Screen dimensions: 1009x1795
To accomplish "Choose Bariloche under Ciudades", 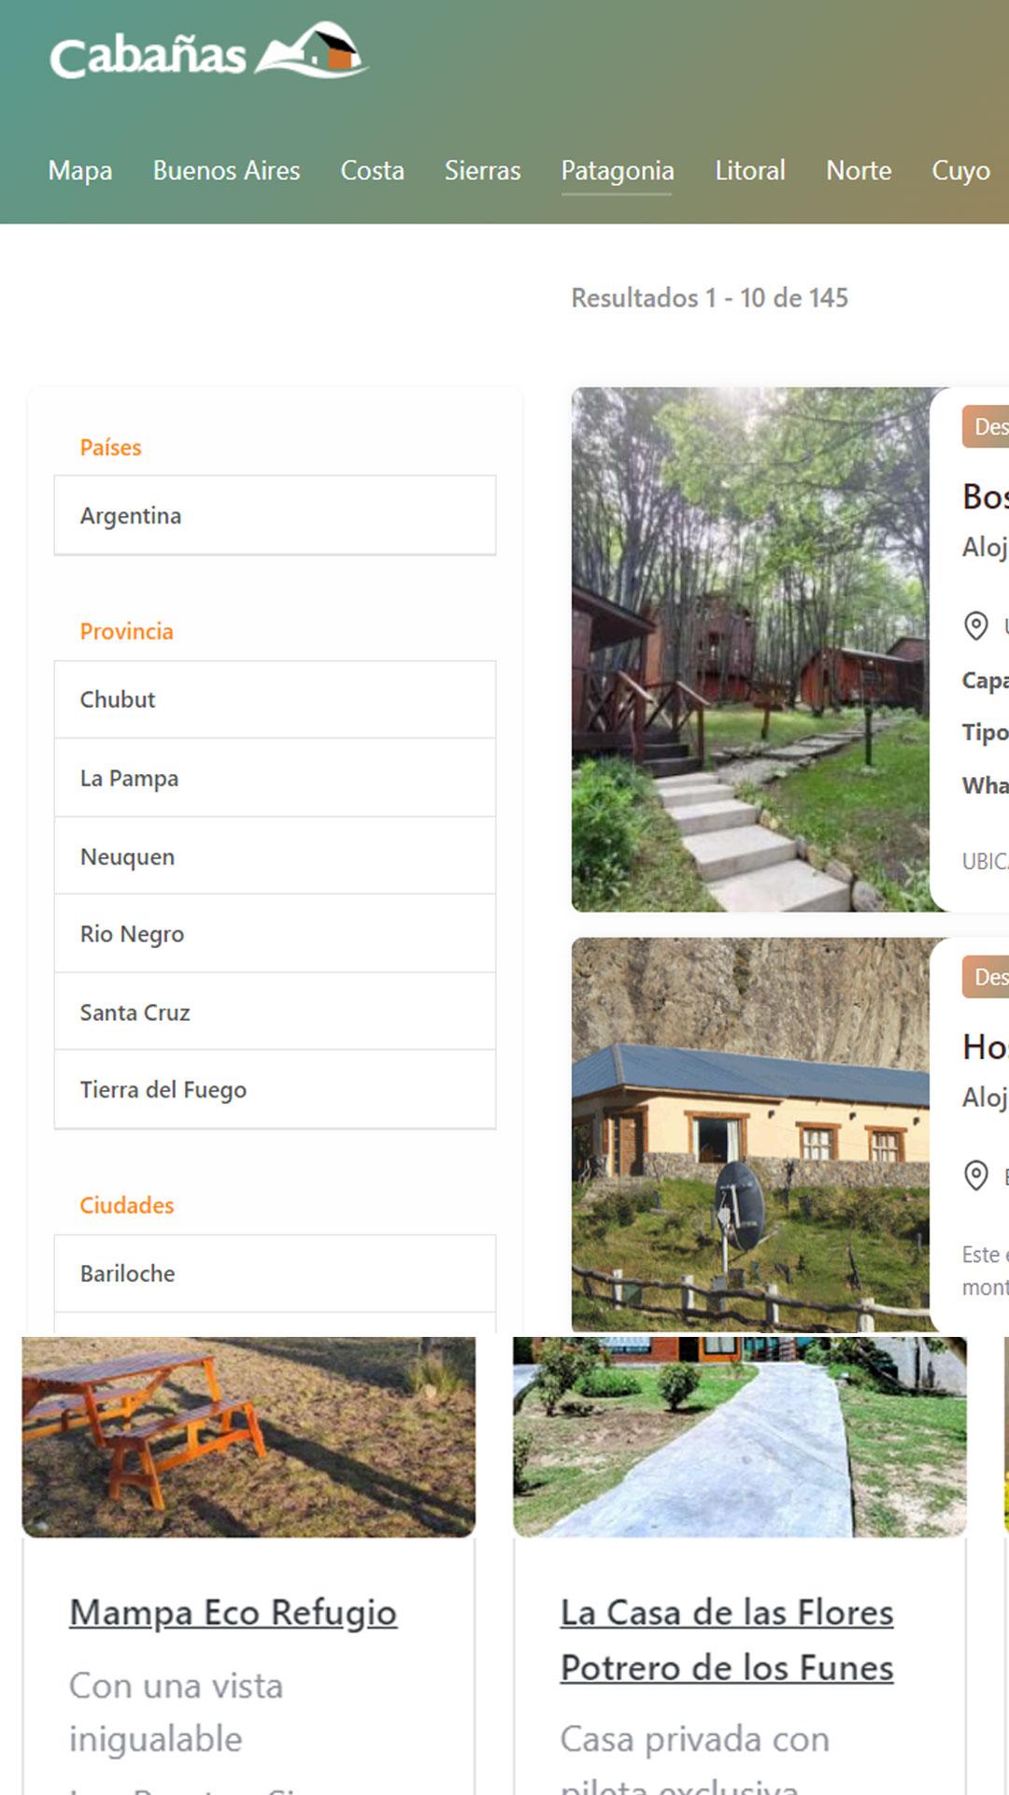I will tap(275, 1273).
